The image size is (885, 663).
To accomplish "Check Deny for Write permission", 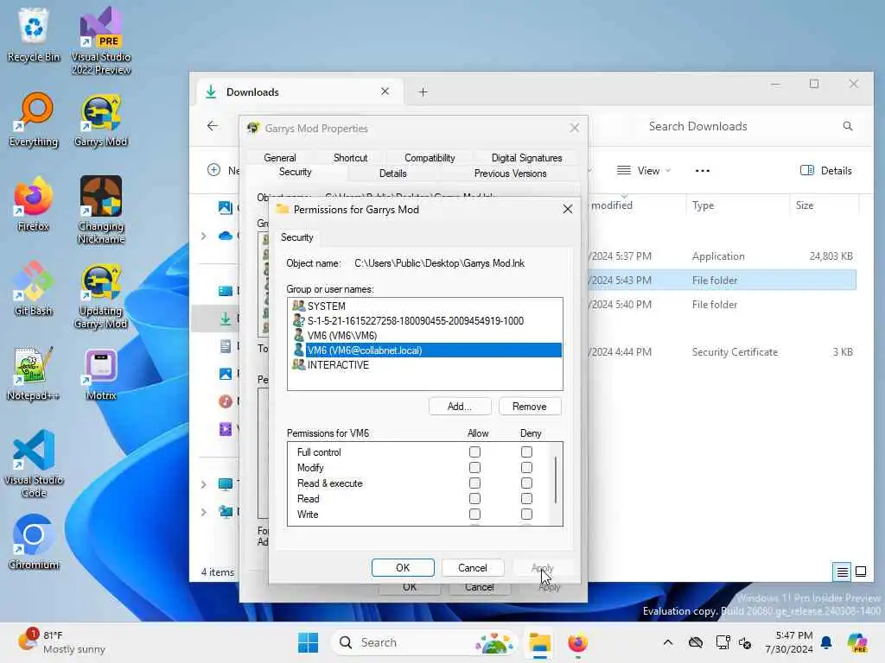I will coord(526,515).
